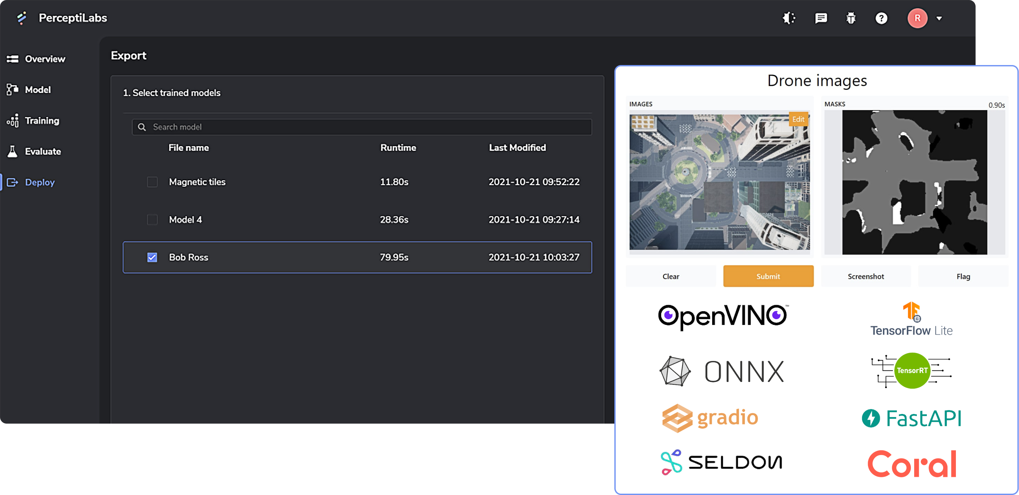This screenshot has width=1019, height=495.
Task: Click the 2021-10-21 09:27:14 date
Action: [534, 219]
